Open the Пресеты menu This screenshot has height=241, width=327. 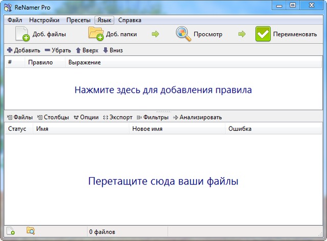click(78, 20)
